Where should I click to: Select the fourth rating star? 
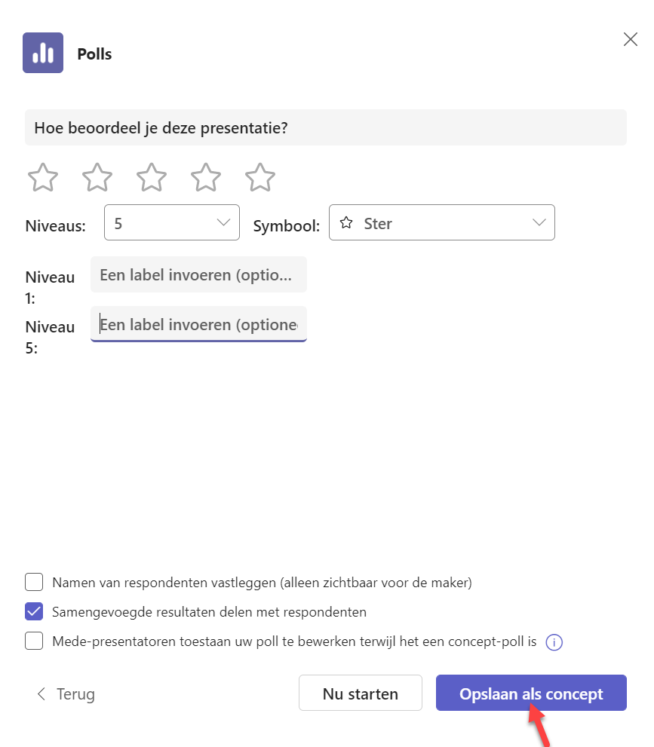tap(206, 177)
